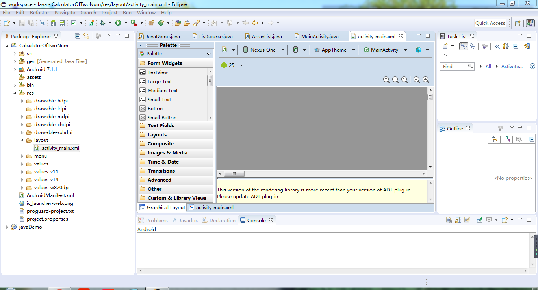Click the green Run button in toolbar
This screenshot has width=538, height=290.
(x=118, y=23)
